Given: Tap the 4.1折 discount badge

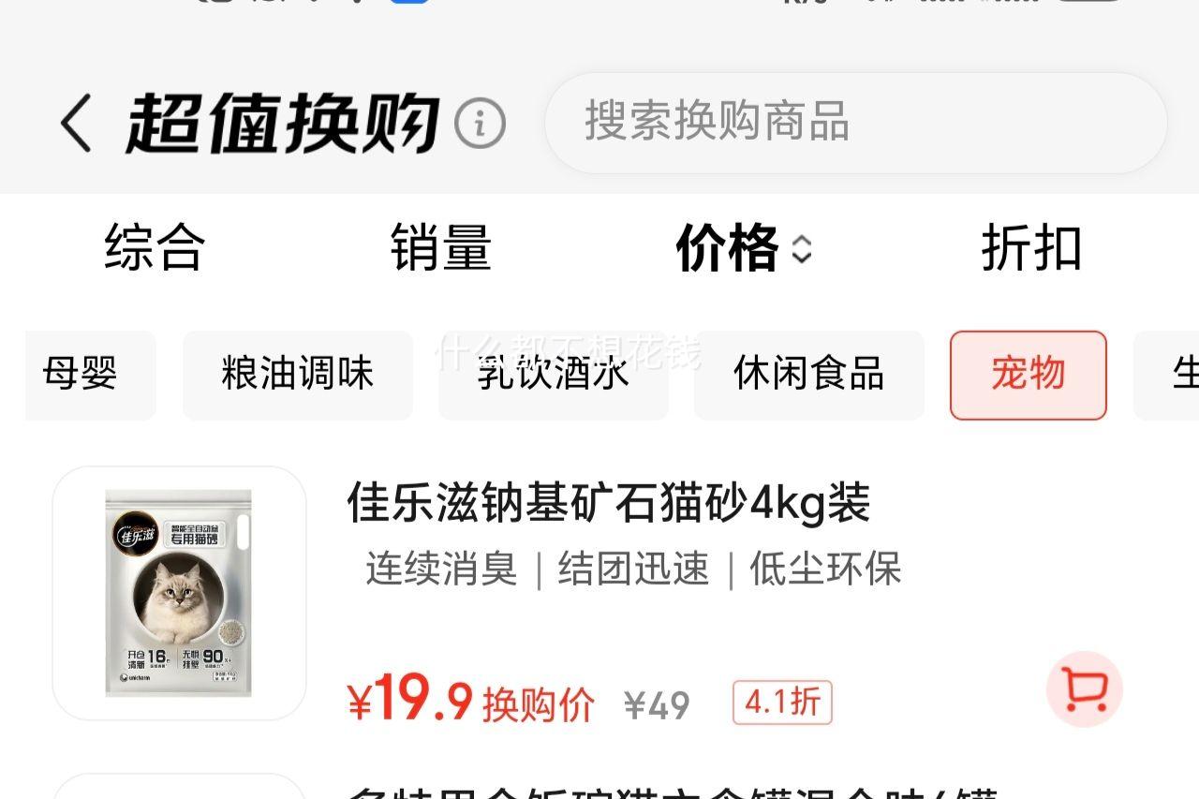Looking at the screenshot, I should point(782,703).
